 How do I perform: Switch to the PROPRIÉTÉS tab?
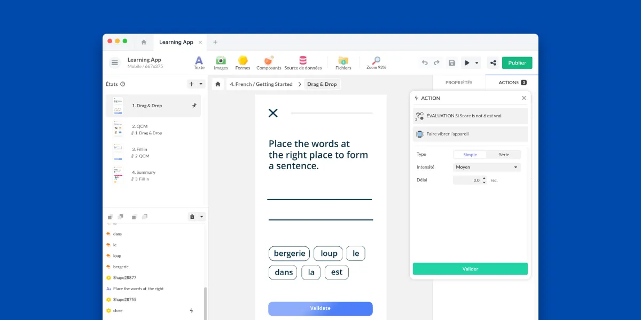[459, 83]
